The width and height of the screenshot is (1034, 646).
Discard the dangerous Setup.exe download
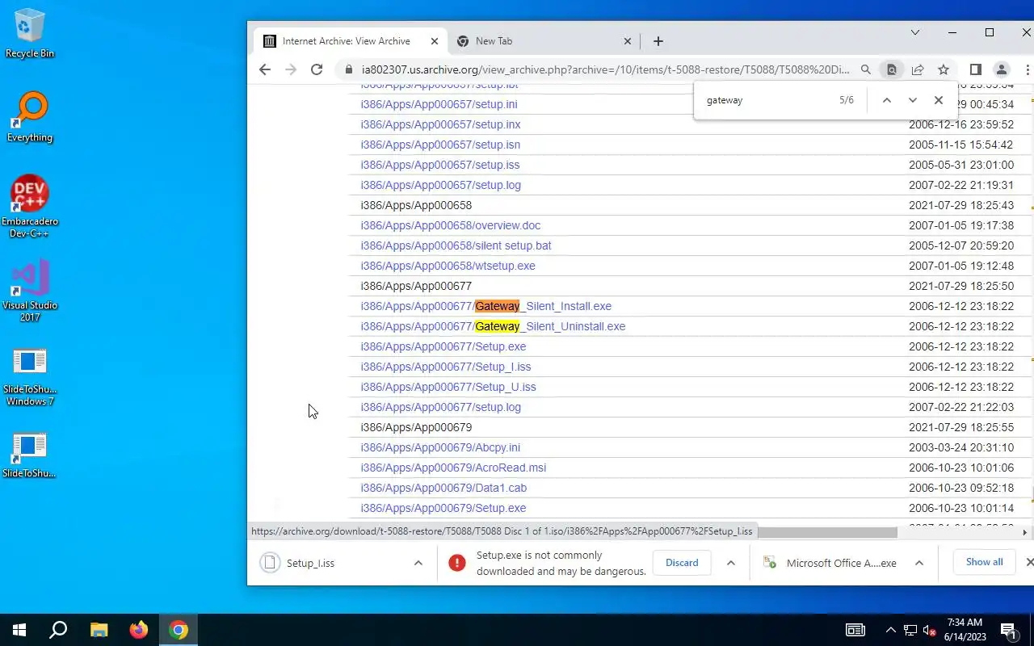682,563
